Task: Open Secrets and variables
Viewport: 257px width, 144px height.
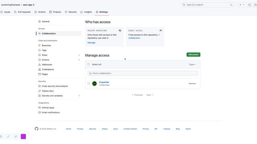Action: pyautogui.click(x=52, y=96)
